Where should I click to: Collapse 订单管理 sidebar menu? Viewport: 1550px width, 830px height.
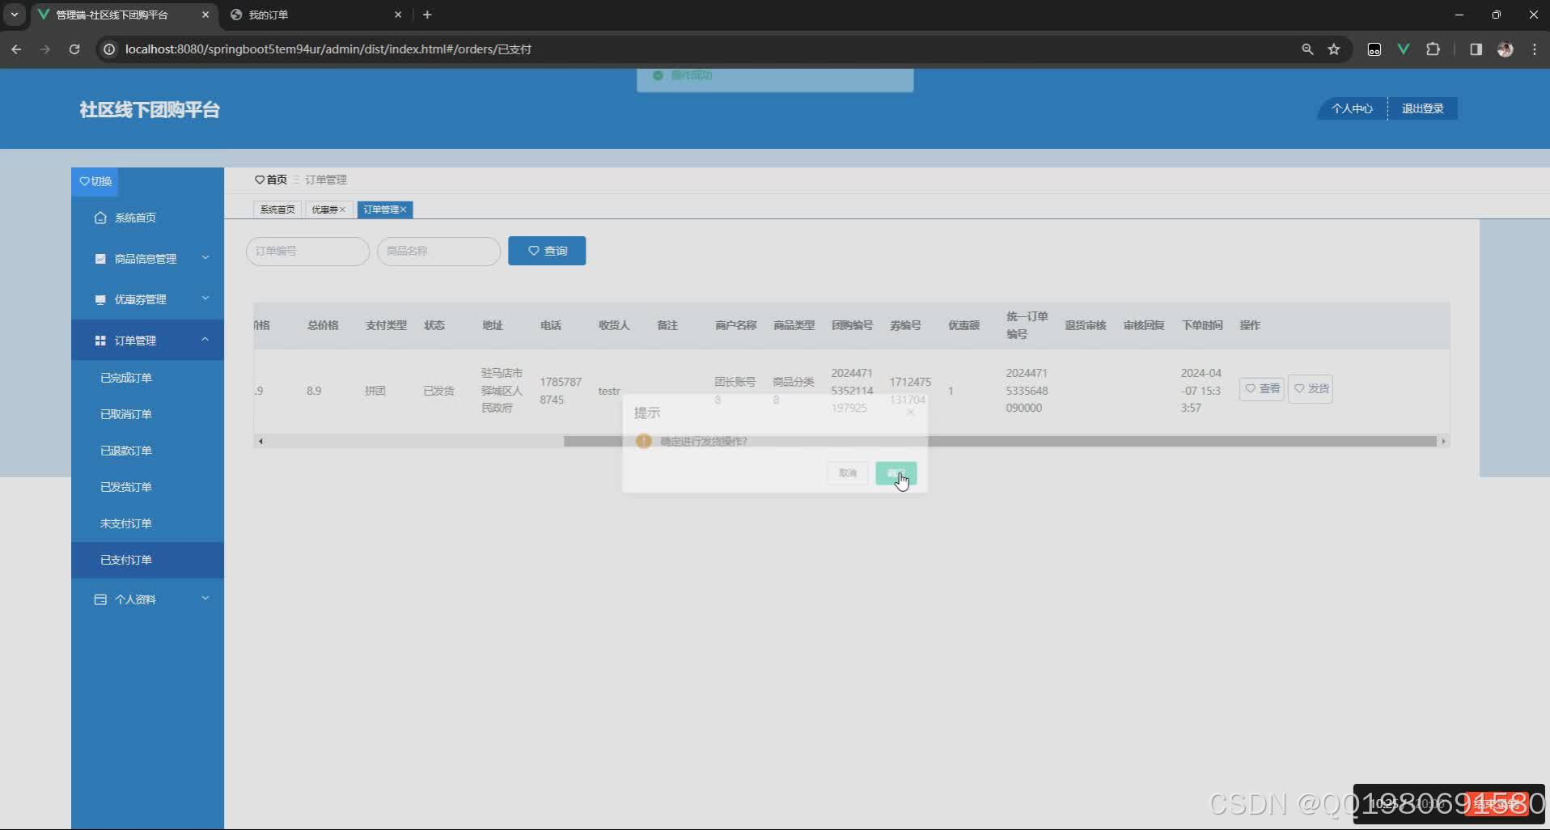pyautogui.click(x=147, y=341)
